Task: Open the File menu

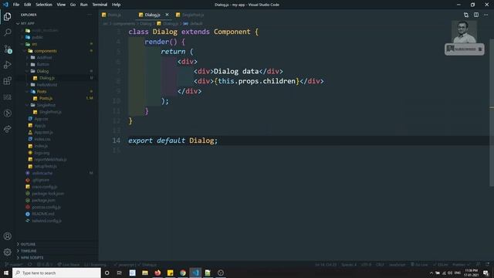Action: (x=16, y=5)
